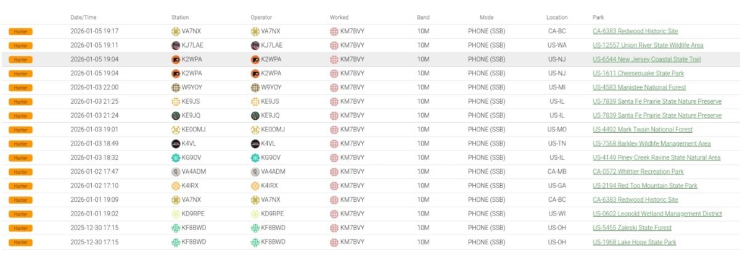This screenshot has height=258, width=740.
Task: Click K4VL station avatar icon
Action: (x=176, y=144)
